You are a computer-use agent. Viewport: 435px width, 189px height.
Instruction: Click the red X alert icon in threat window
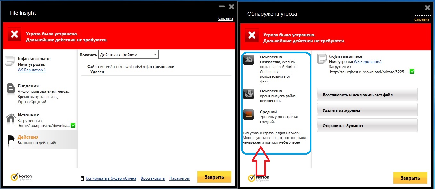(x=252, y=35)
